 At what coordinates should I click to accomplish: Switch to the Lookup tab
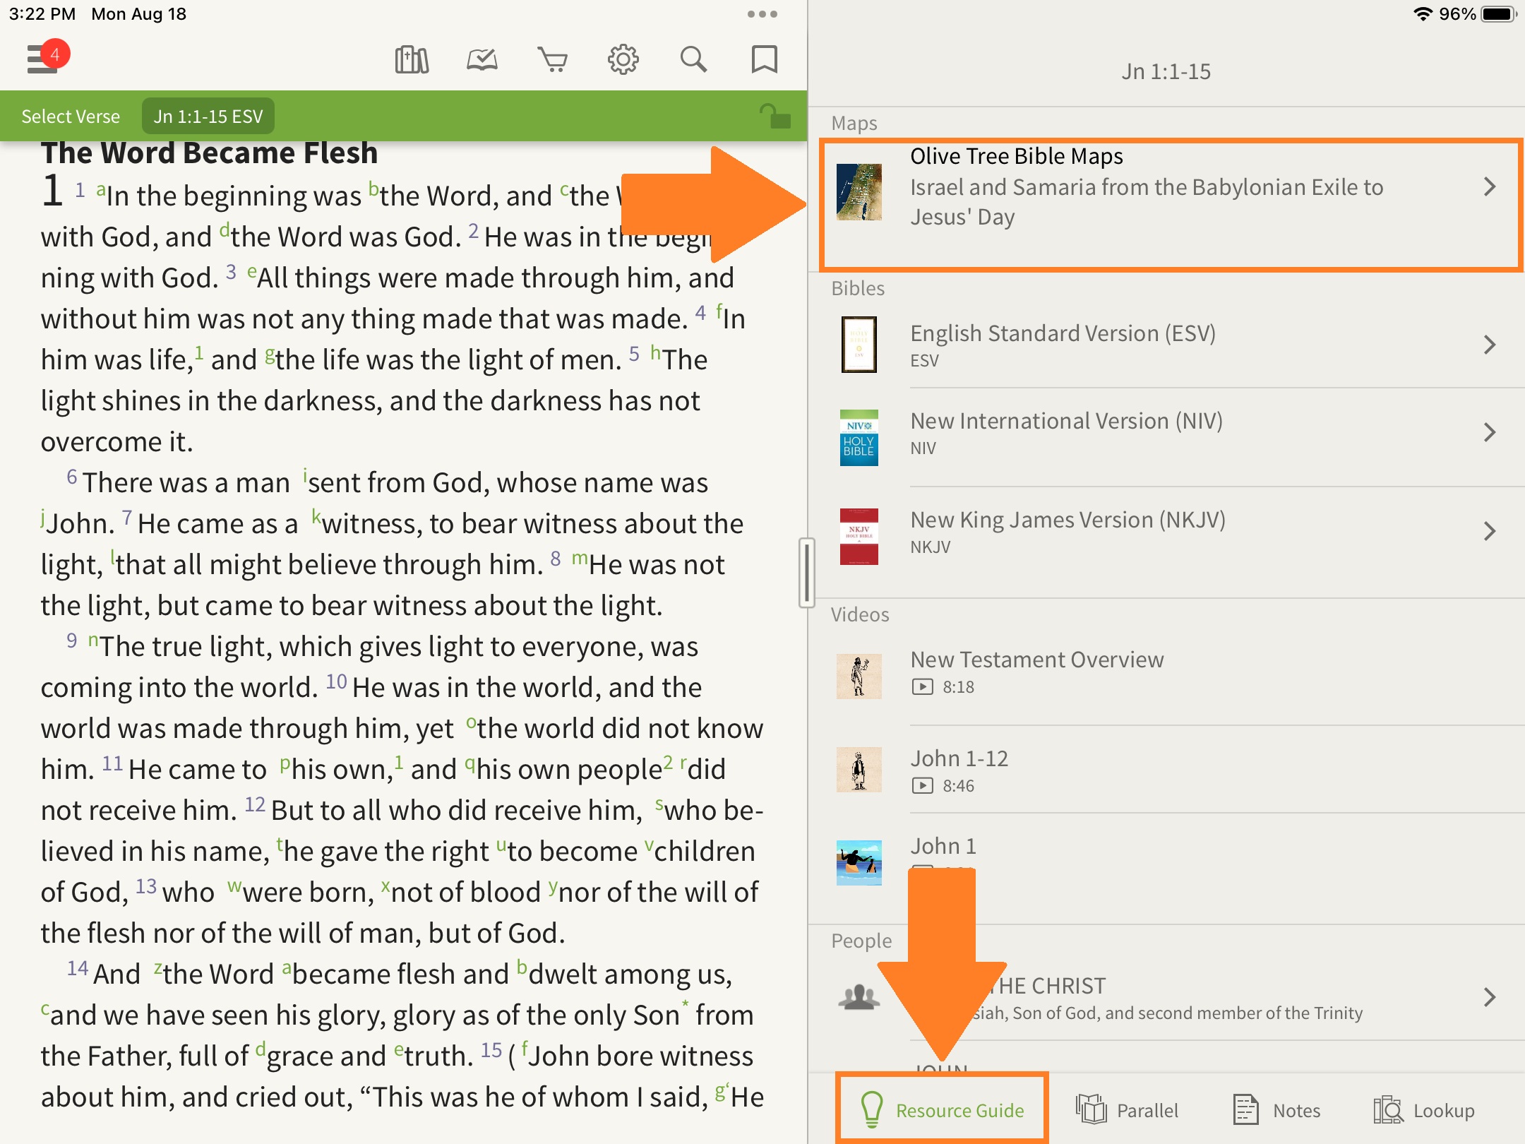click(1424, 1110)
